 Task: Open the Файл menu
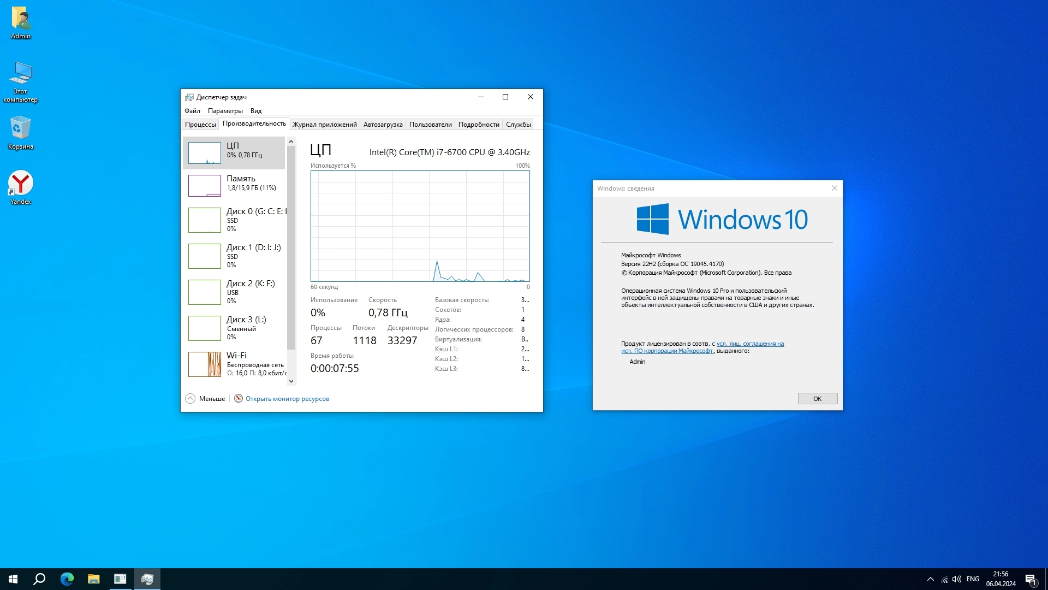pos(192,111)
